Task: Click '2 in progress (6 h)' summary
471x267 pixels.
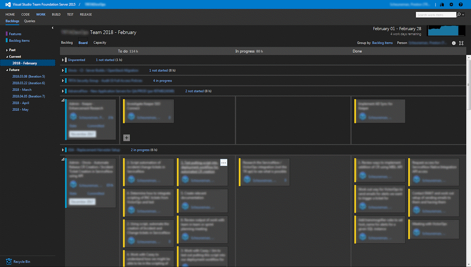Action: 144,150
